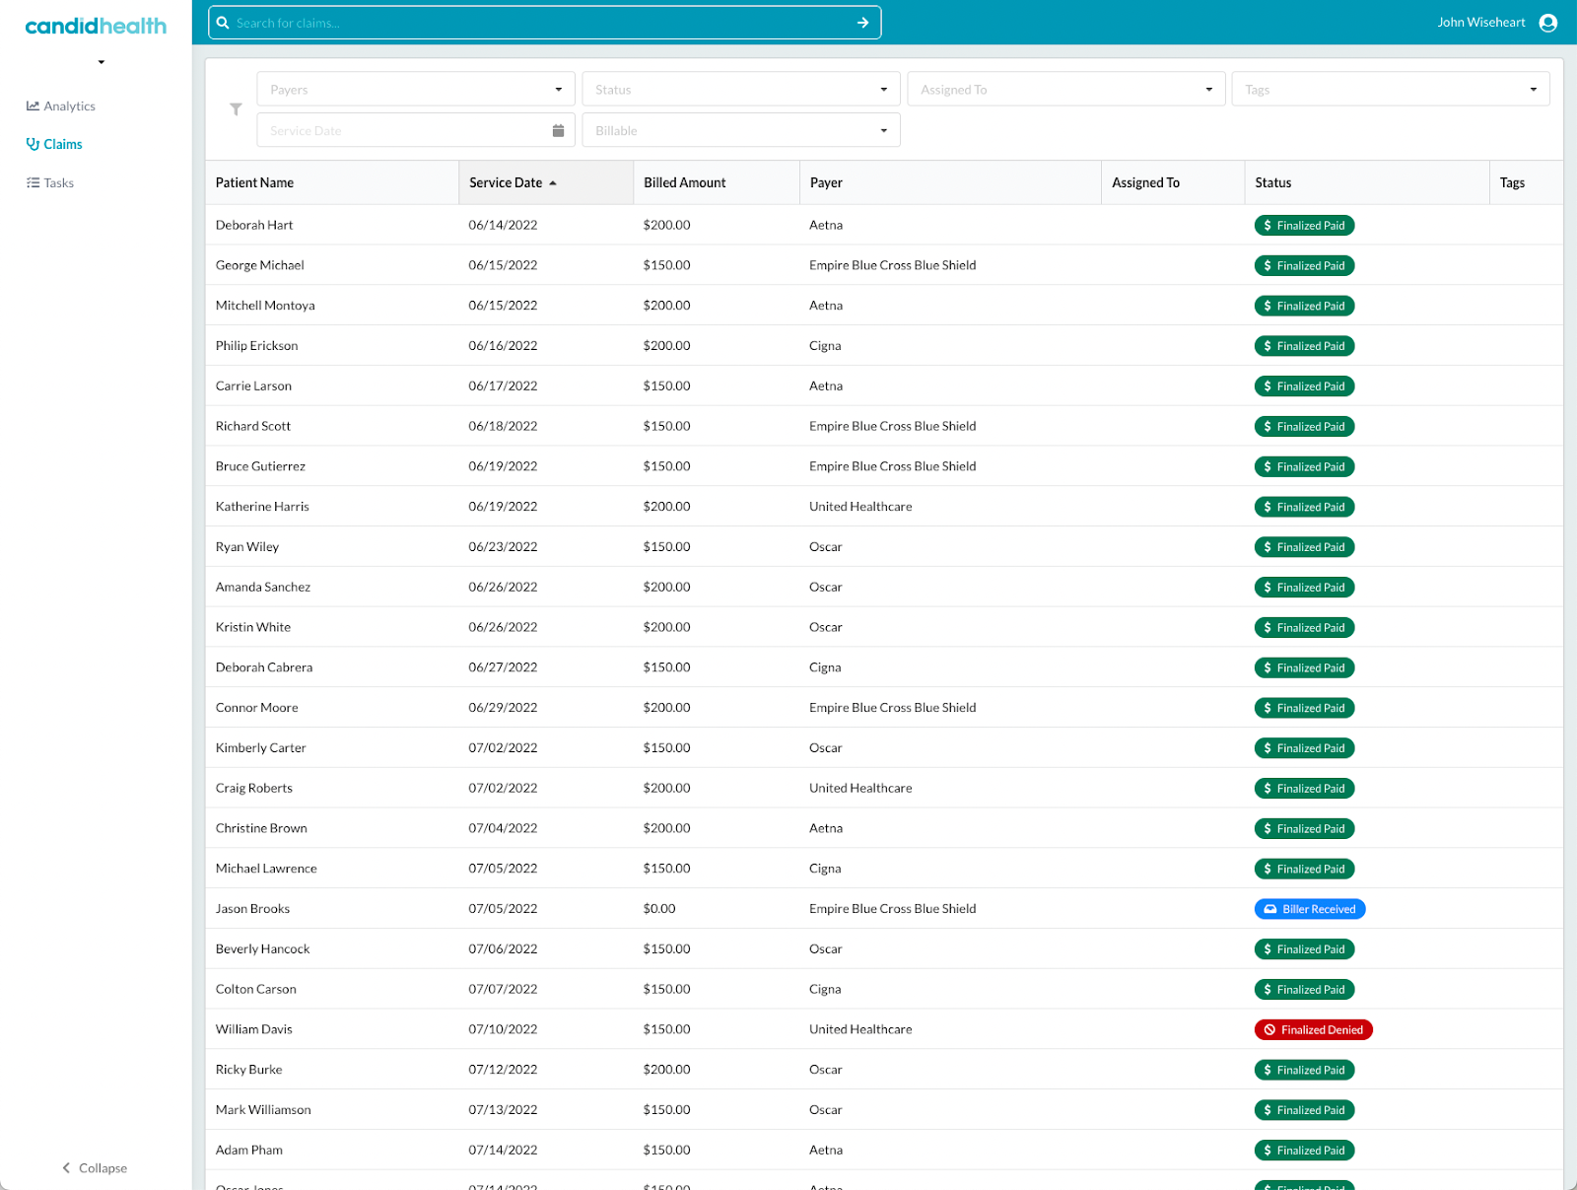
Task: Open the Beverly Hancock claim row
Action: [884, 949]
